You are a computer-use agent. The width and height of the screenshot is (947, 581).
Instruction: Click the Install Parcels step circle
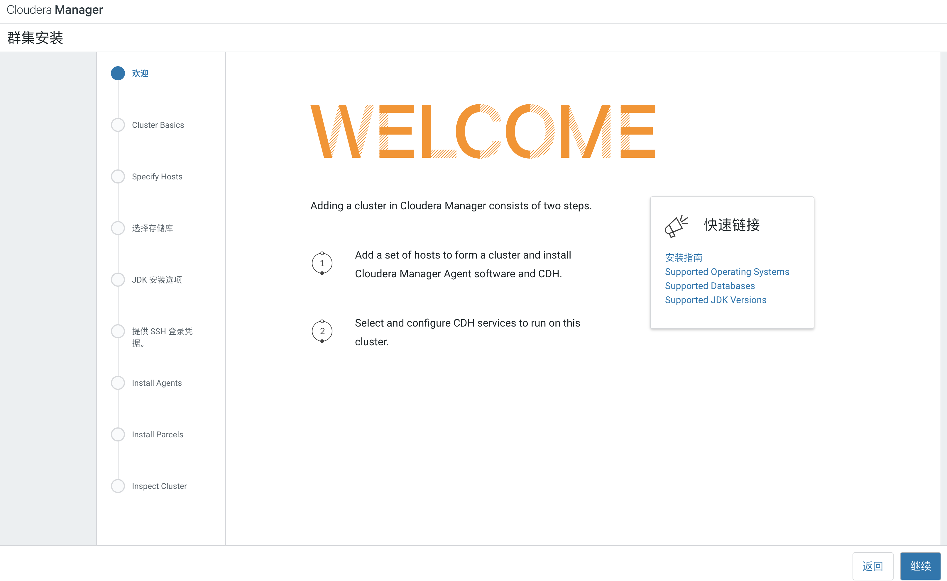(x=118, y=435)
